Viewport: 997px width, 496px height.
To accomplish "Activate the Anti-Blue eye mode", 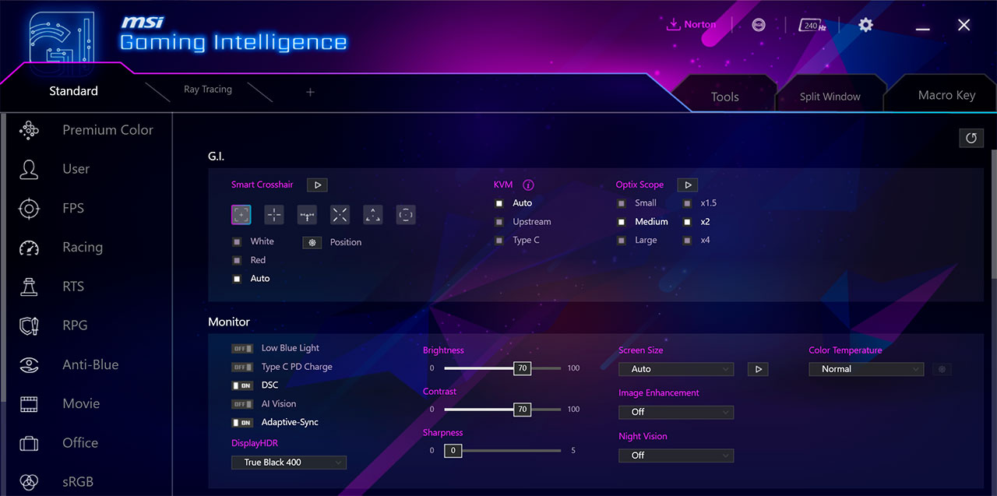I will click(x=29, y=364).
